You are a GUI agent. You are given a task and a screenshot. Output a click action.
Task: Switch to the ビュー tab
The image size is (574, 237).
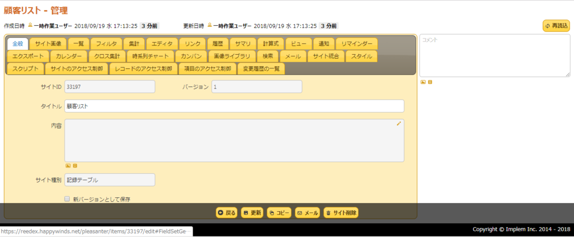tap(299, 44)
